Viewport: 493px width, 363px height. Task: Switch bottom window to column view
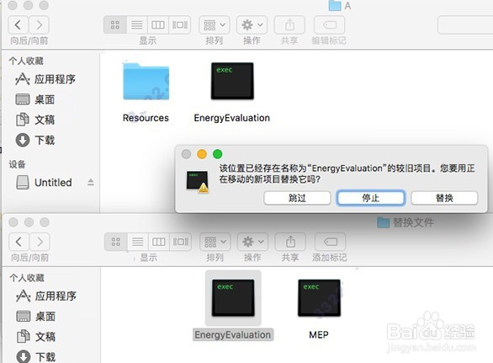click(x=158, y=242)
